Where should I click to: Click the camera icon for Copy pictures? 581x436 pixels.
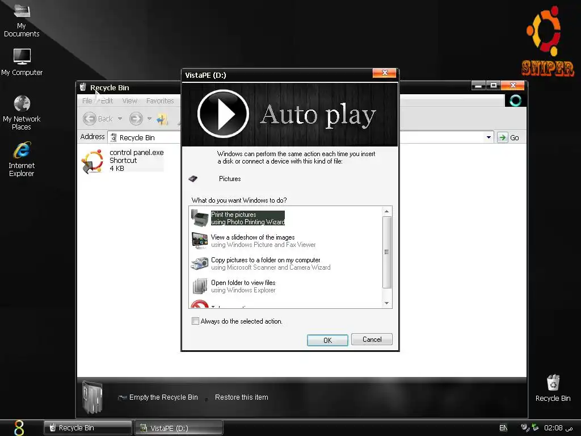pos(200,263)
